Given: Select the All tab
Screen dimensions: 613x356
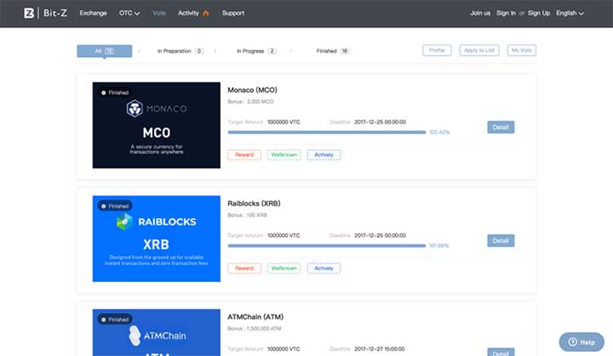Looking at the screenshot, I should coord(105,51).
